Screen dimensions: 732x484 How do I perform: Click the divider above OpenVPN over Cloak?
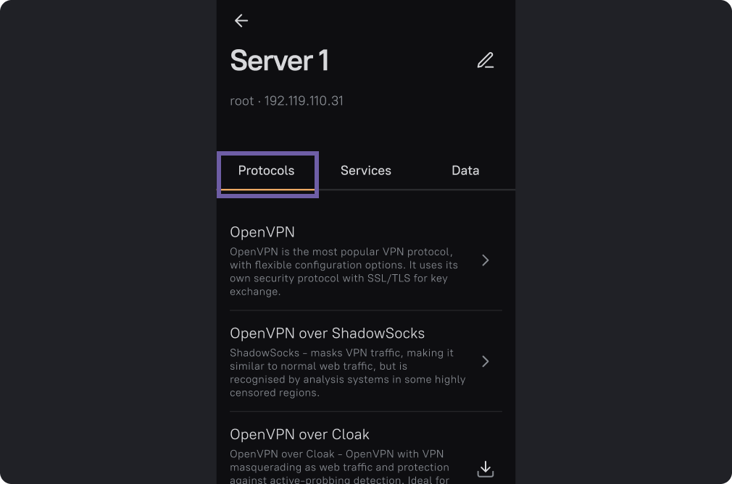[366, 412]
